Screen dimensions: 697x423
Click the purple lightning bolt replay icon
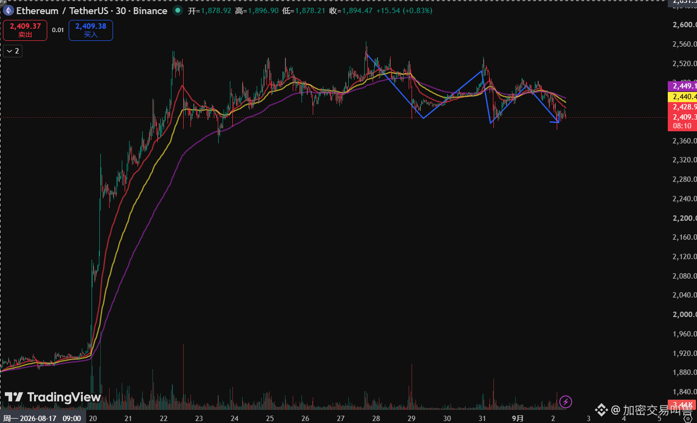pos(565,402)
